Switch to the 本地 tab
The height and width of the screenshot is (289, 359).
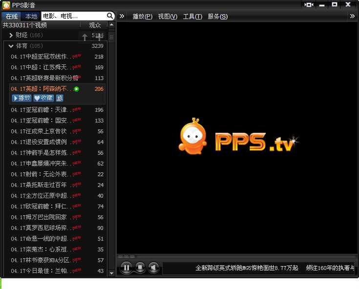point(31,16)
